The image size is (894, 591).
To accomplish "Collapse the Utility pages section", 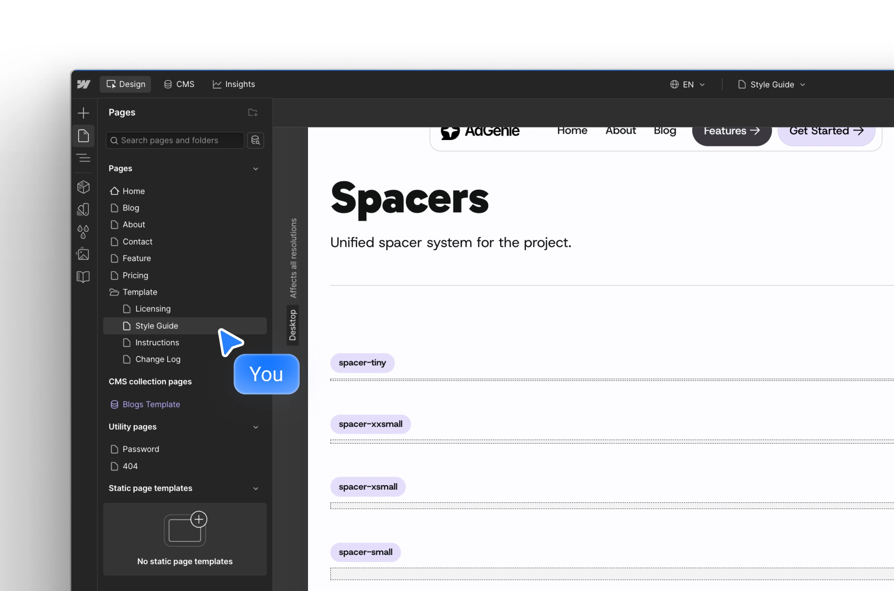I will (x=256, y=427).
